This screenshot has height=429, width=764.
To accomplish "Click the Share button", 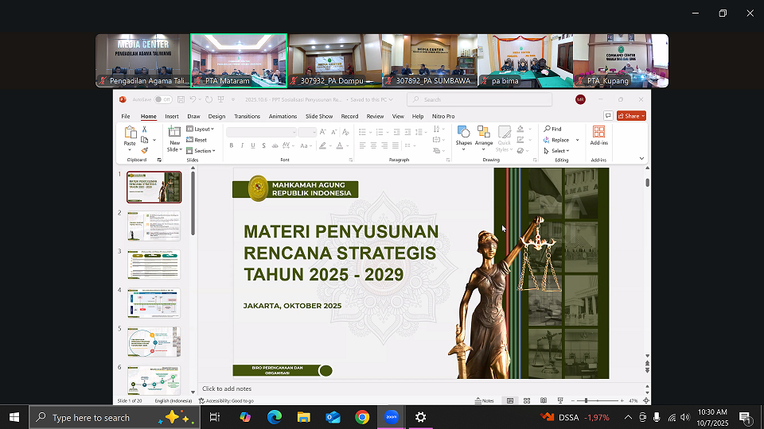I will point(630,116).
